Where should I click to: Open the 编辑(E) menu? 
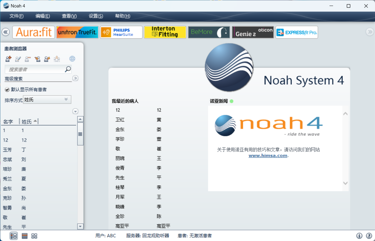pos(43,16)
